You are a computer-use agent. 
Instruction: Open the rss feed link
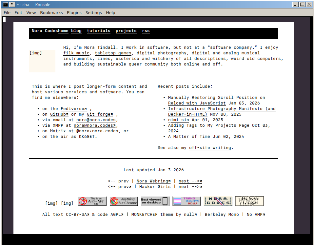(146, 31)
